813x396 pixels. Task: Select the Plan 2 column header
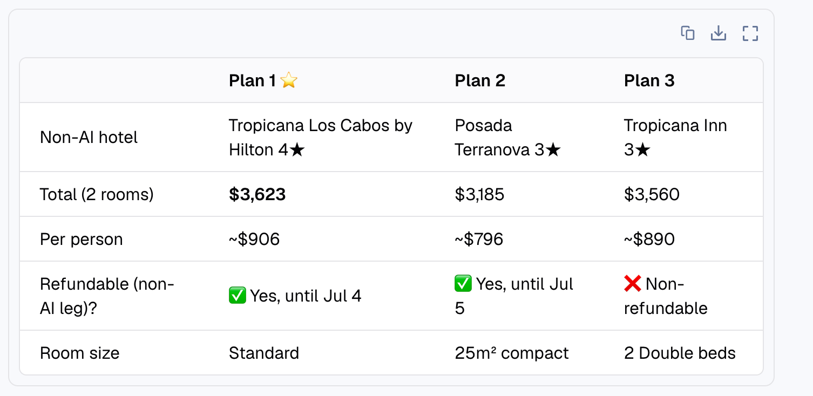pos(480,81)
